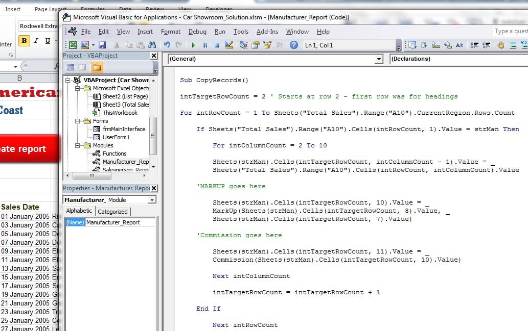The width and height of the screenshot is (528, 331).
Task: Open the (General) procedure dropdown
Action: tap(378, 59)
